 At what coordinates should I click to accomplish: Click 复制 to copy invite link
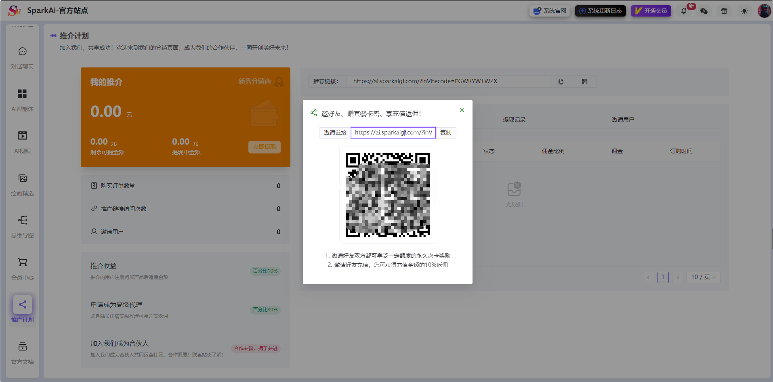coord(446,132)
